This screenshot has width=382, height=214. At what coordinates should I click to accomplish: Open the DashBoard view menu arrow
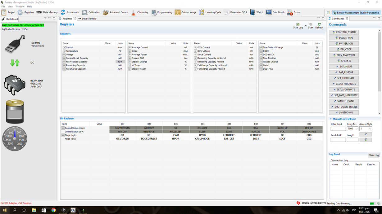(x=45, y=18)
